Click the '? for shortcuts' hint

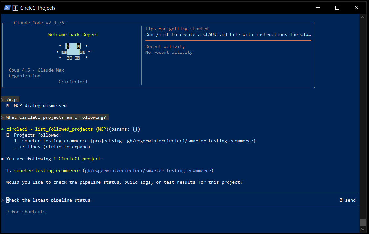pyautogui.click(x=26, y=212)
